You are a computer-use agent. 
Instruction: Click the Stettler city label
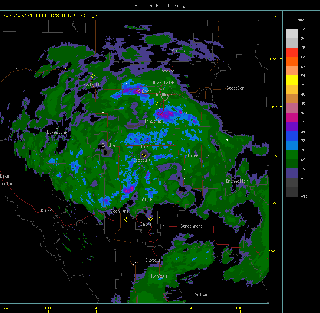[x=235, y=88]
